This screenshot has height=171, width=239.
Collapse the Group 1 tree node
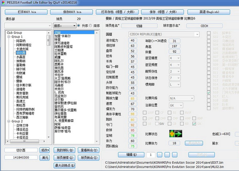coord(8,36)
